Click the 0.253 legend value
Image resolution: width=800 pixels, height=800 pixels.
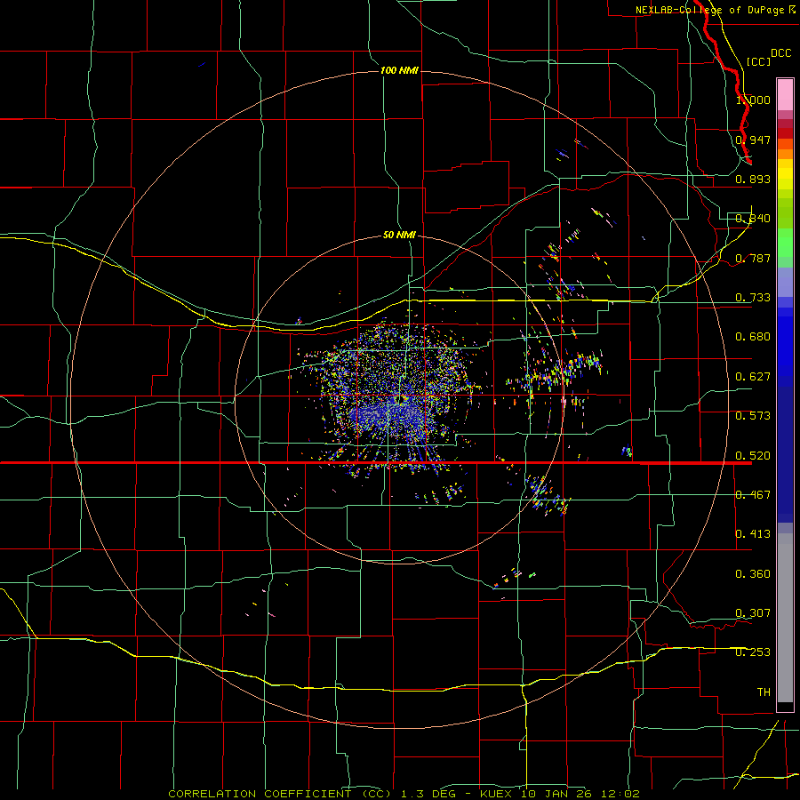[x=753, y=652]
